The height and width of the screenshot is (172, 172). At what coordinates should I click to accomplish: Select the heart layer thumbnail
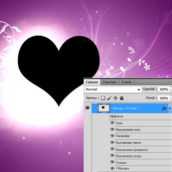coord(104,108)
